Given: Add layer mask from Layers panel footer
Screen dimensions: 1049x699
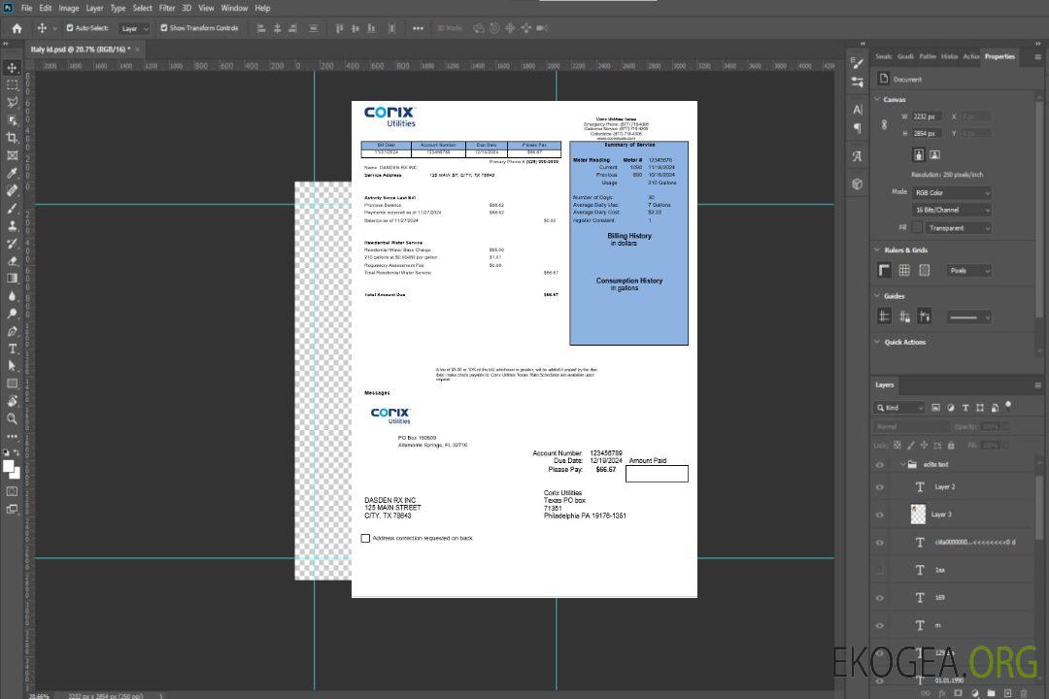Looking at the screenshot, I should (x=958, y=693).
